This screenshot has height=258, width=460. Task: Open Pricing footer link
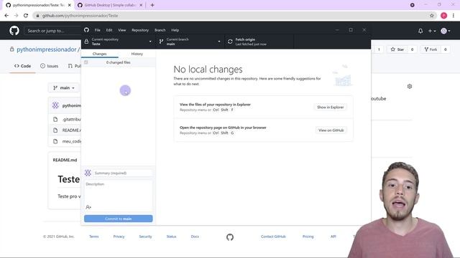tap(308, 236)
